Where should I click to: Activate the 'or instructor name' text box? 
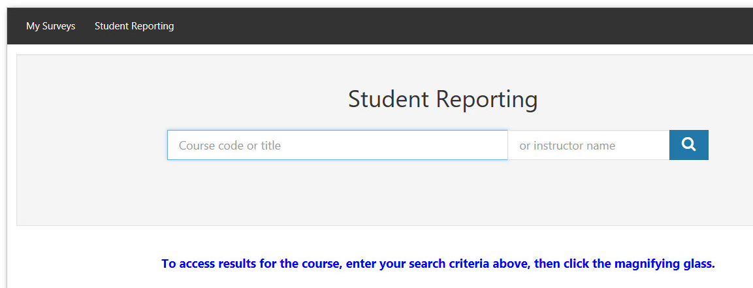click(x=588, y=145)
